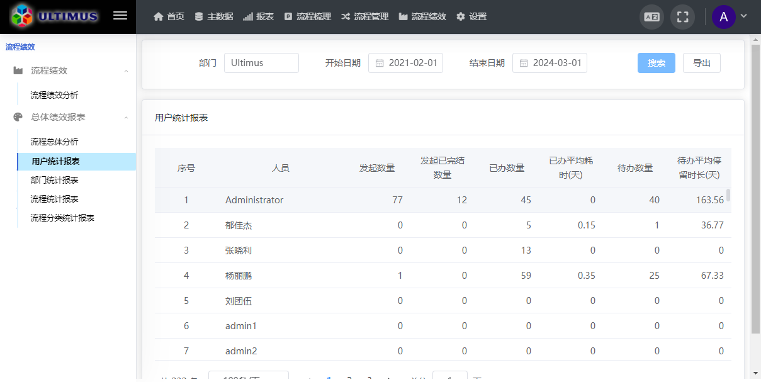Click the 流程绩效 breadcrumb above the sidebar
Screen dimensions: 761x382
(x=20, y=47)
